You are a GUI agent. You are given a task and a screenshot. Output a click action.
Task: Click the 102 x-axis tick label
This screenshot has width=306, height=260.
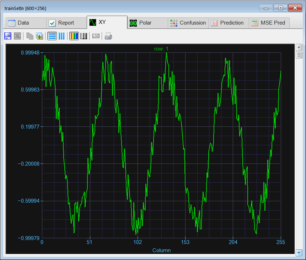point(138,242)
